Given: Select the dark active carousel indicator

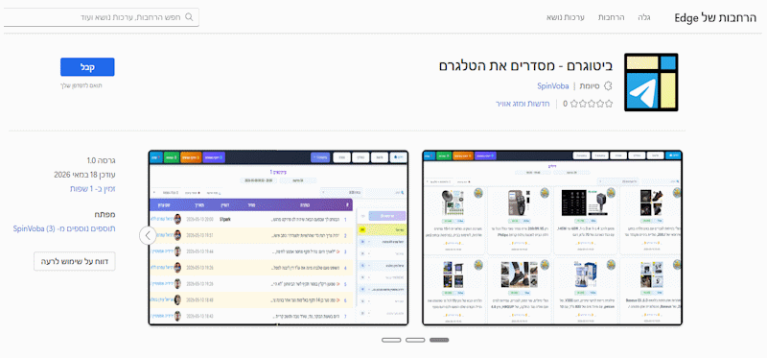Looking at the screenshot, I should (x=439, y=340).
